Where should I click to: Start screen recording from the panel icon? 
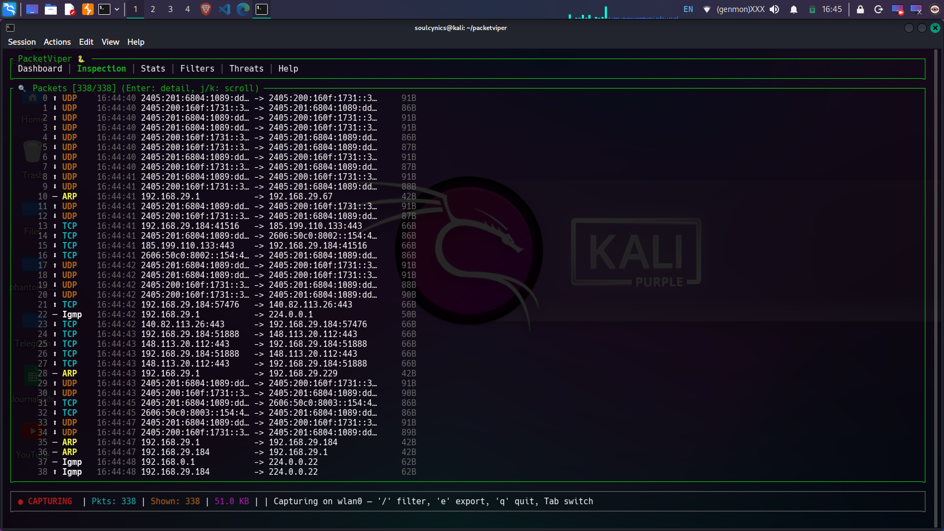coord(898,9)
